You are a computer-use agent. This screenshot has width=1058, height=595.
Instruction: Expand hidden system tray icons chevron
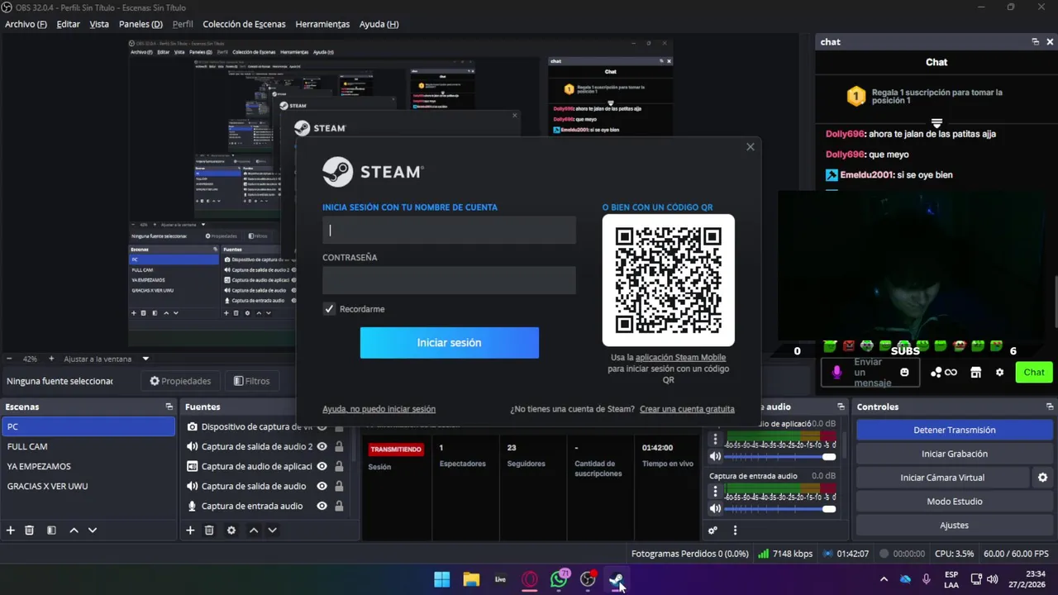coord(884,579)
